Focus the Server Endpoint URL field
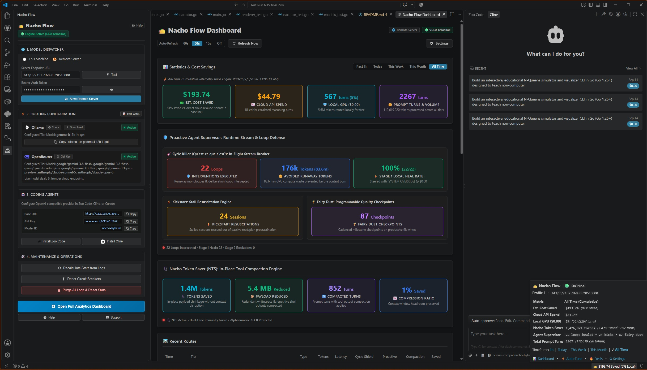This screenshot has height=370, width=647. coord(50,75)
